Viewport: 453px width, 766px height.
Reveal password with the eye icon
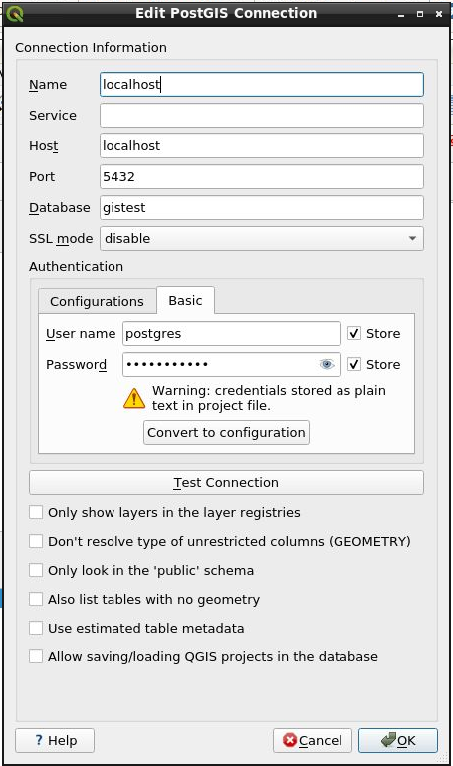(x=327, y=364)
